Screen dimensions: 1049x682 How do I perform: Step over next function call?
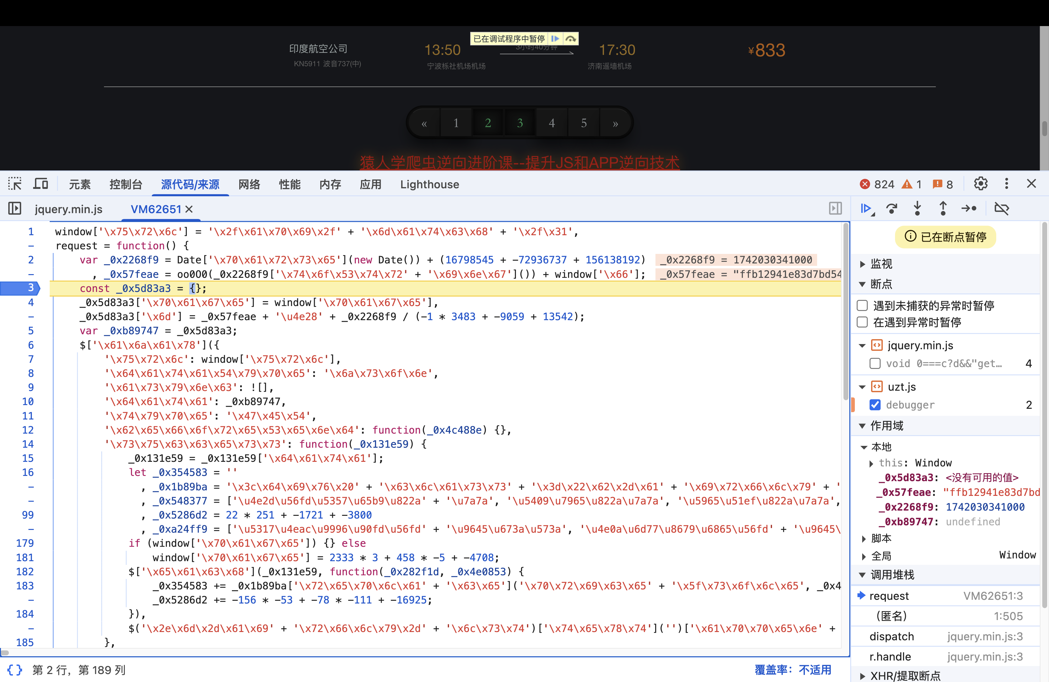pyautogui.click(x=892, y=209)
